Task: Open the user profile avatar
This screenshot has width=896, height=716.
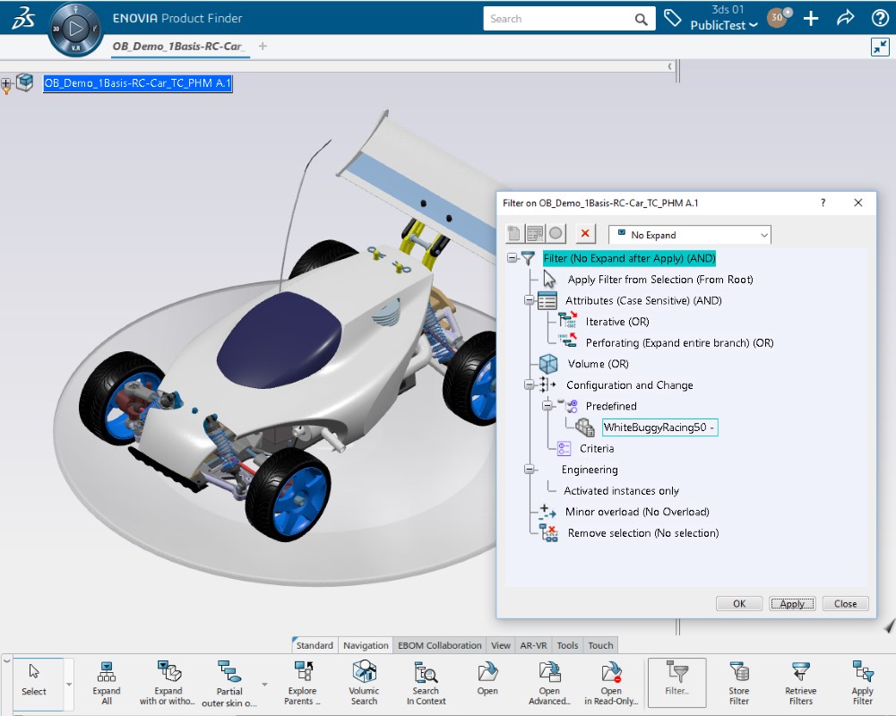Action: click(779, 18)
